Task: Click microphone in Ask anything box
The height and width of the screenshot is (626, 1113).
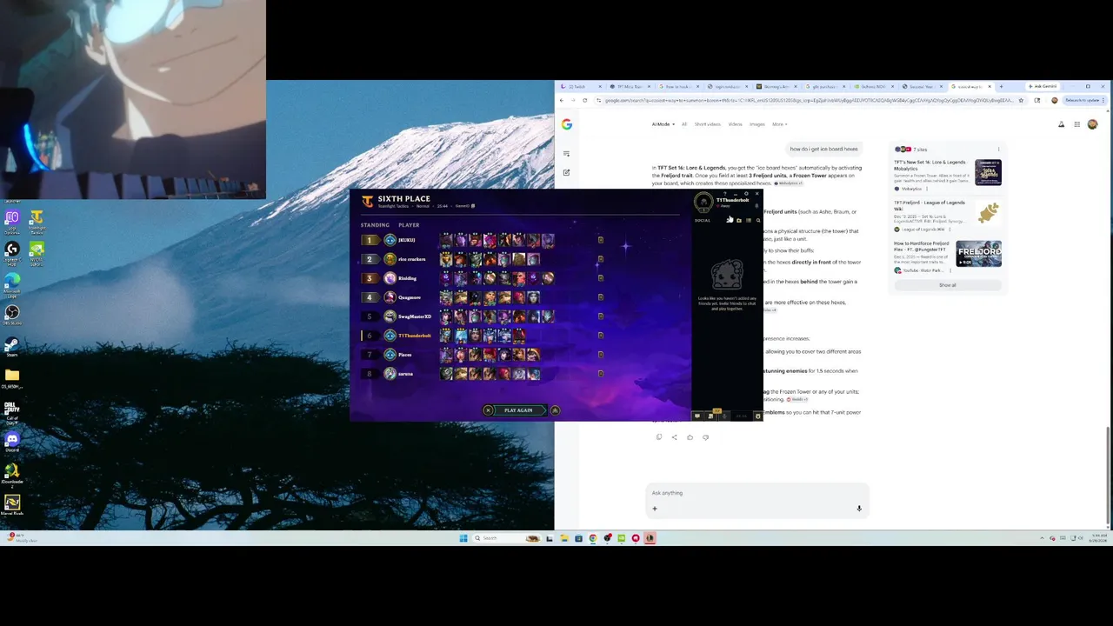Action: pyautogui.click(x=859, y=509)
